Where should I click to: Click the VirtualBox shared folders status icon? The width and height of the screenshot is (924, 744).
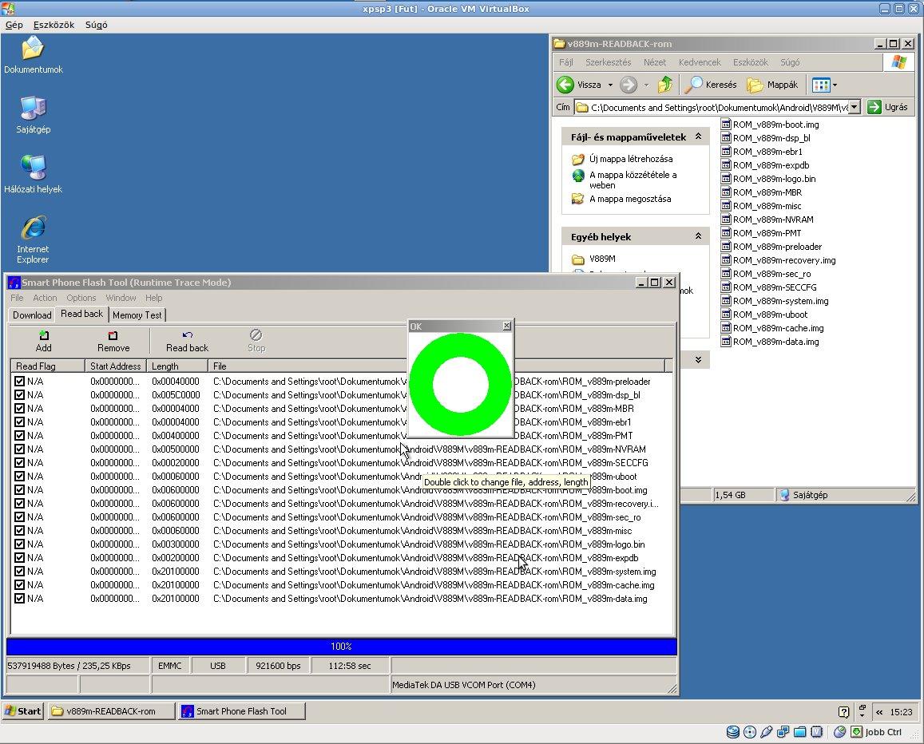point(799,732)
